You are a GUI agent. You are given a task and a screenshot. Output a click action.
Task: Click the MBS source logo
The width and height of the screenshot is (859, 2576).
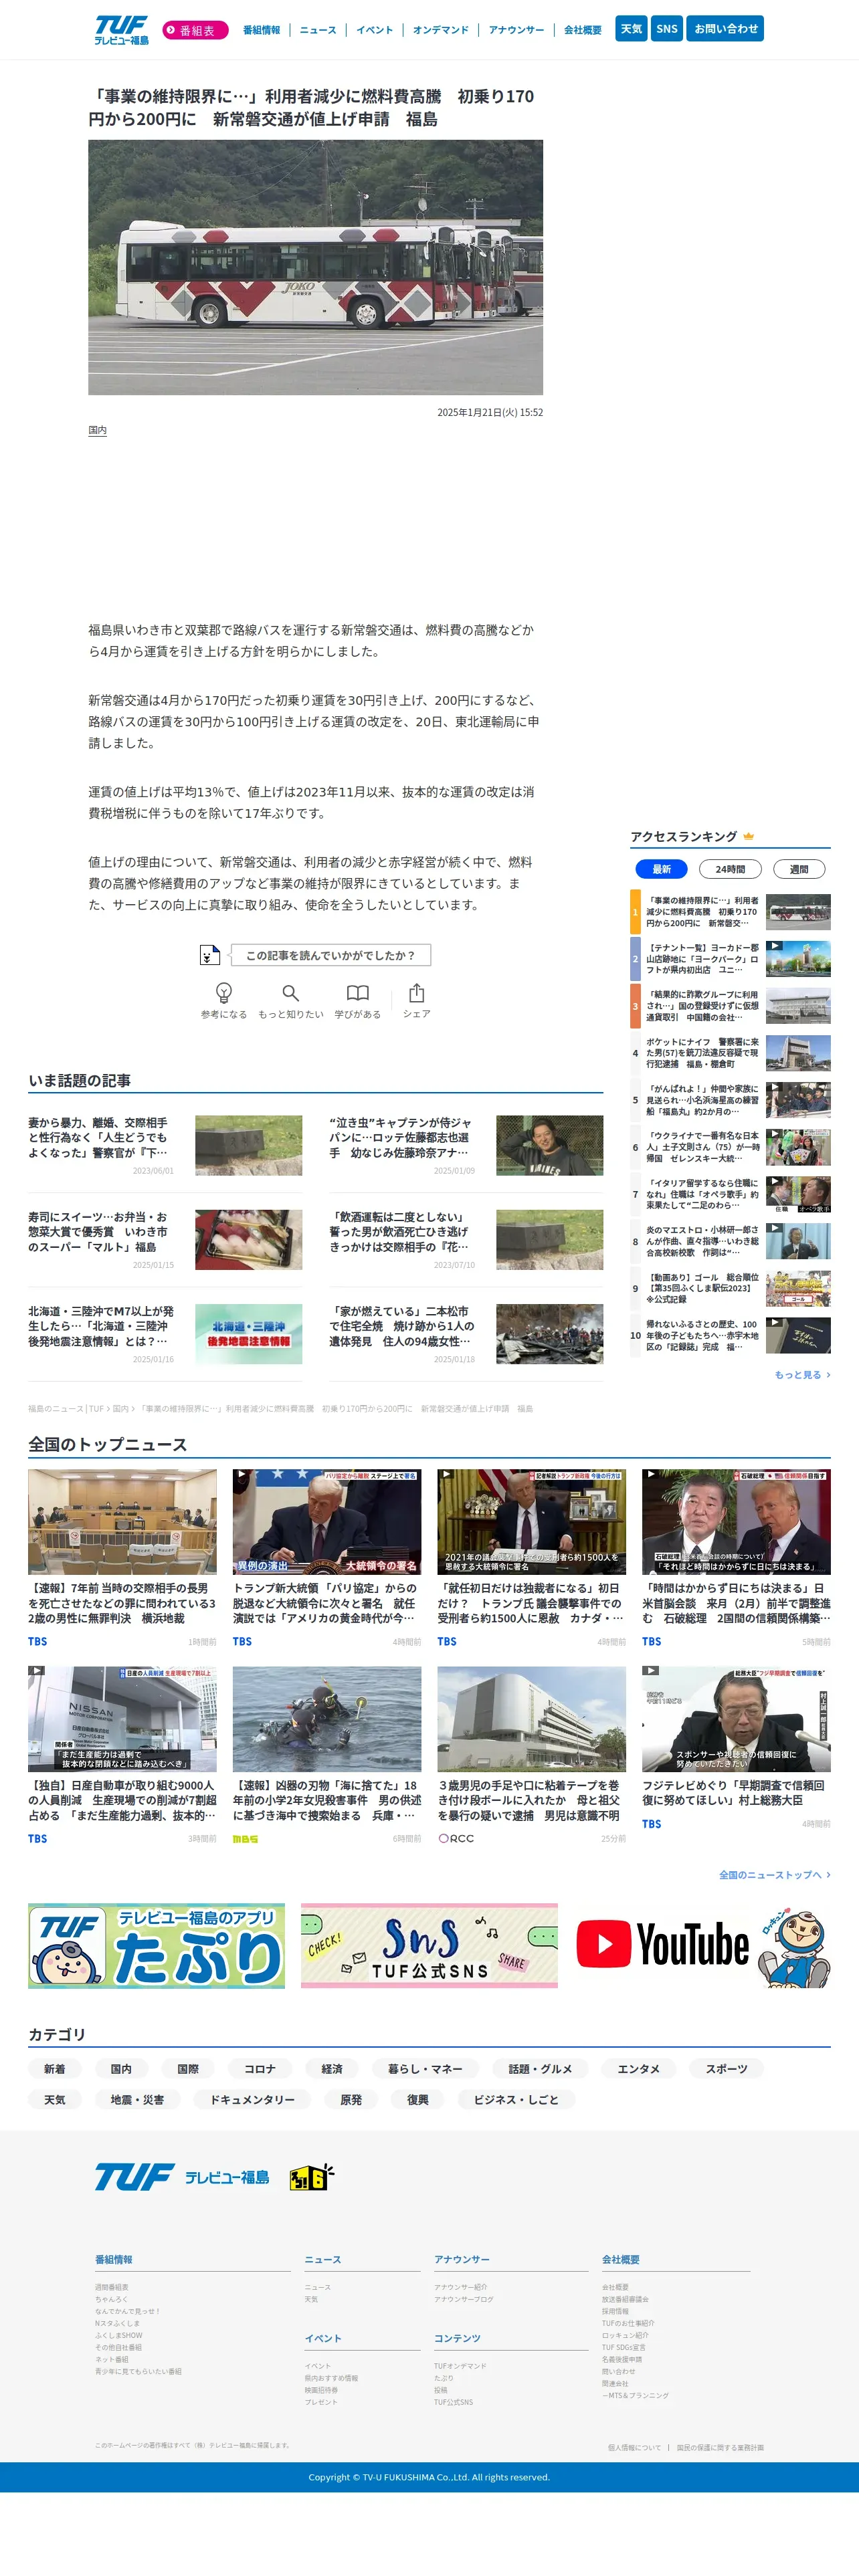tap(245, 1838)
